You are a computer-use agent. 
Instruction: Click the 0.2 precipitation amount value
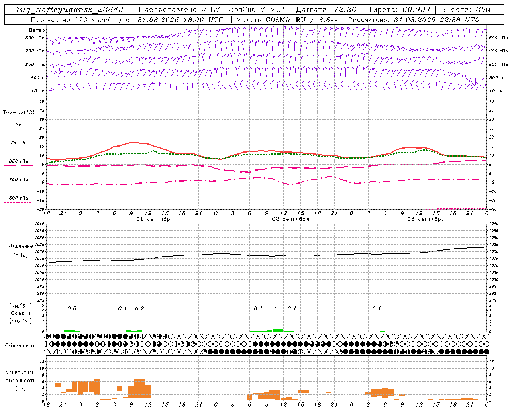(x=139, y=309)
